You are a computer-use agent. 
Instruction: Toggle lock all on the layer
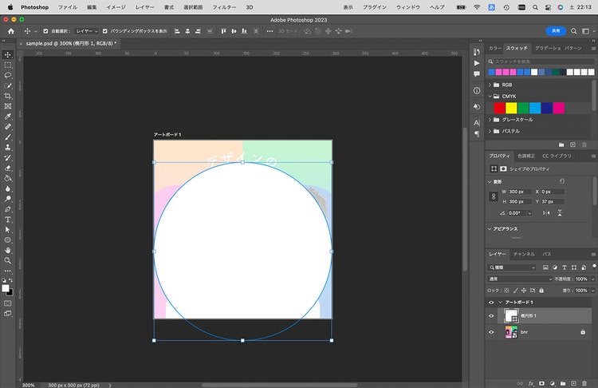click(x=541, y=291)
